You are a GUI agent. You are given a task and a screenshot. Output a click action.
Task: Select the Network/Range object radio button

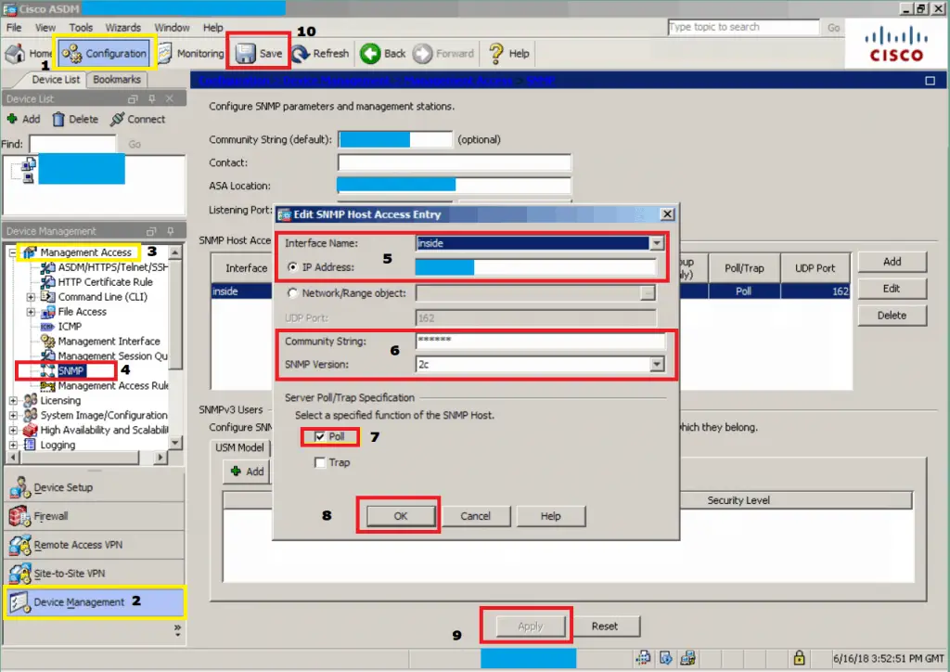pos(292,292)
